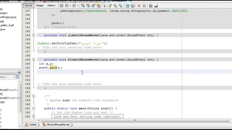
Task: Minimize the Navigator panel
Action: tap(19, 72)
